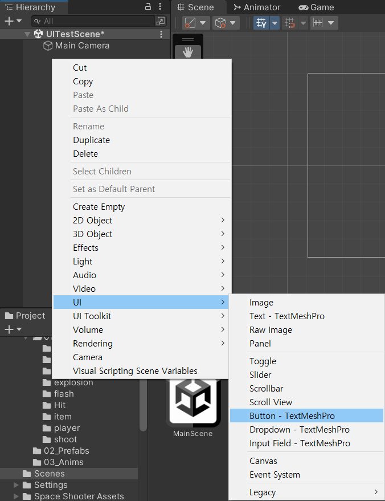Click the tools overlay drag handle
The height and width of the screenshot is (501, 385).
point(188,40)
